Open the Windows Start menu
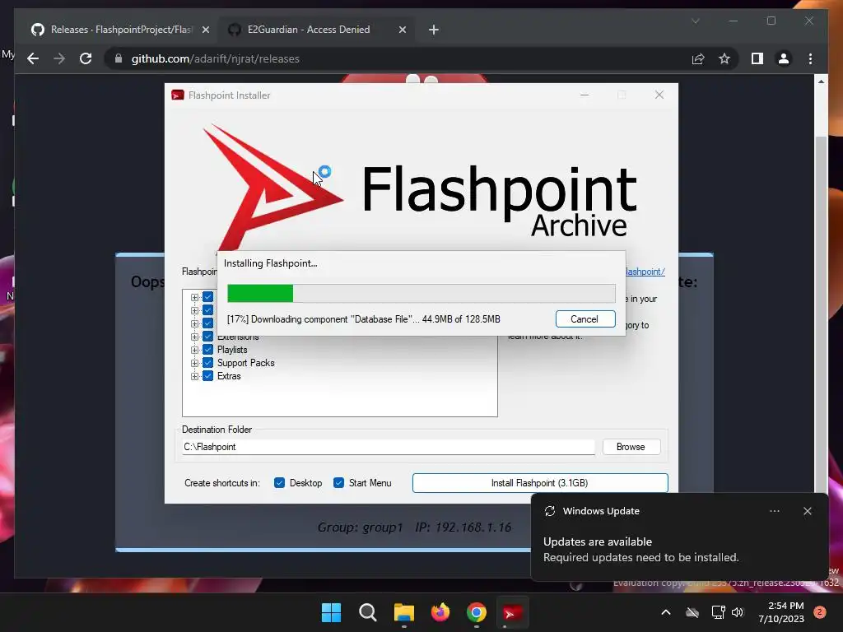Screen dimensions: 843x632 tap(331, 612)
